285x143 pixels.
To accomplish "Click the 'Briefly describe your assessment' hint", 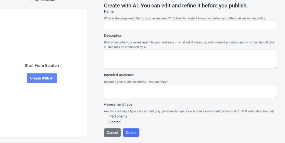I will pyautogui.click(x=189, y=45).
